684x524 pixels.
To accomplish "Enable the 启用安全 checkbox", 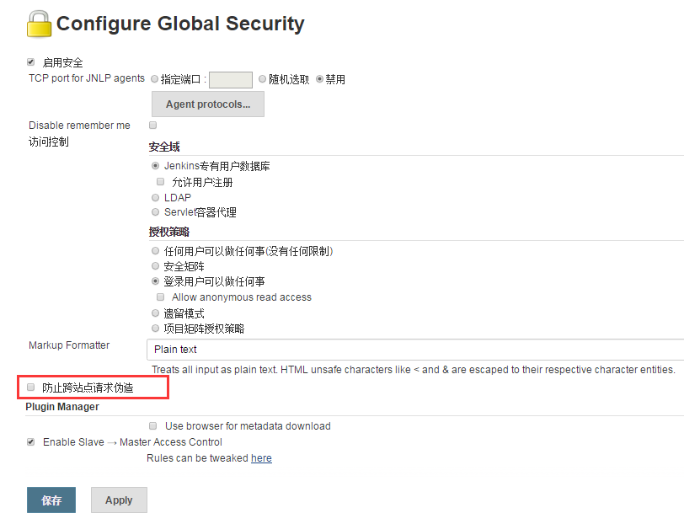I will [x=30, y=61].
